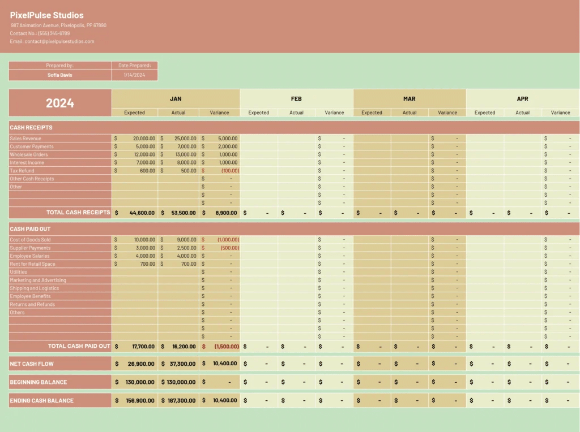
Task: Select the Marketing and Advertising row label
Action: pos(38,280)
